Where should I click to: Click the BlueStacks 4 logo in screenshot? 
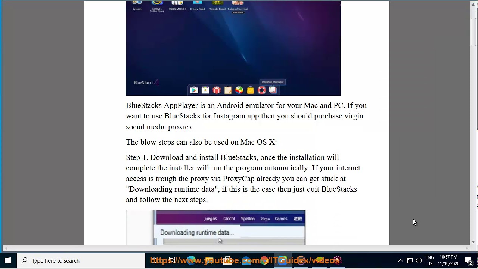click(146, 83)
